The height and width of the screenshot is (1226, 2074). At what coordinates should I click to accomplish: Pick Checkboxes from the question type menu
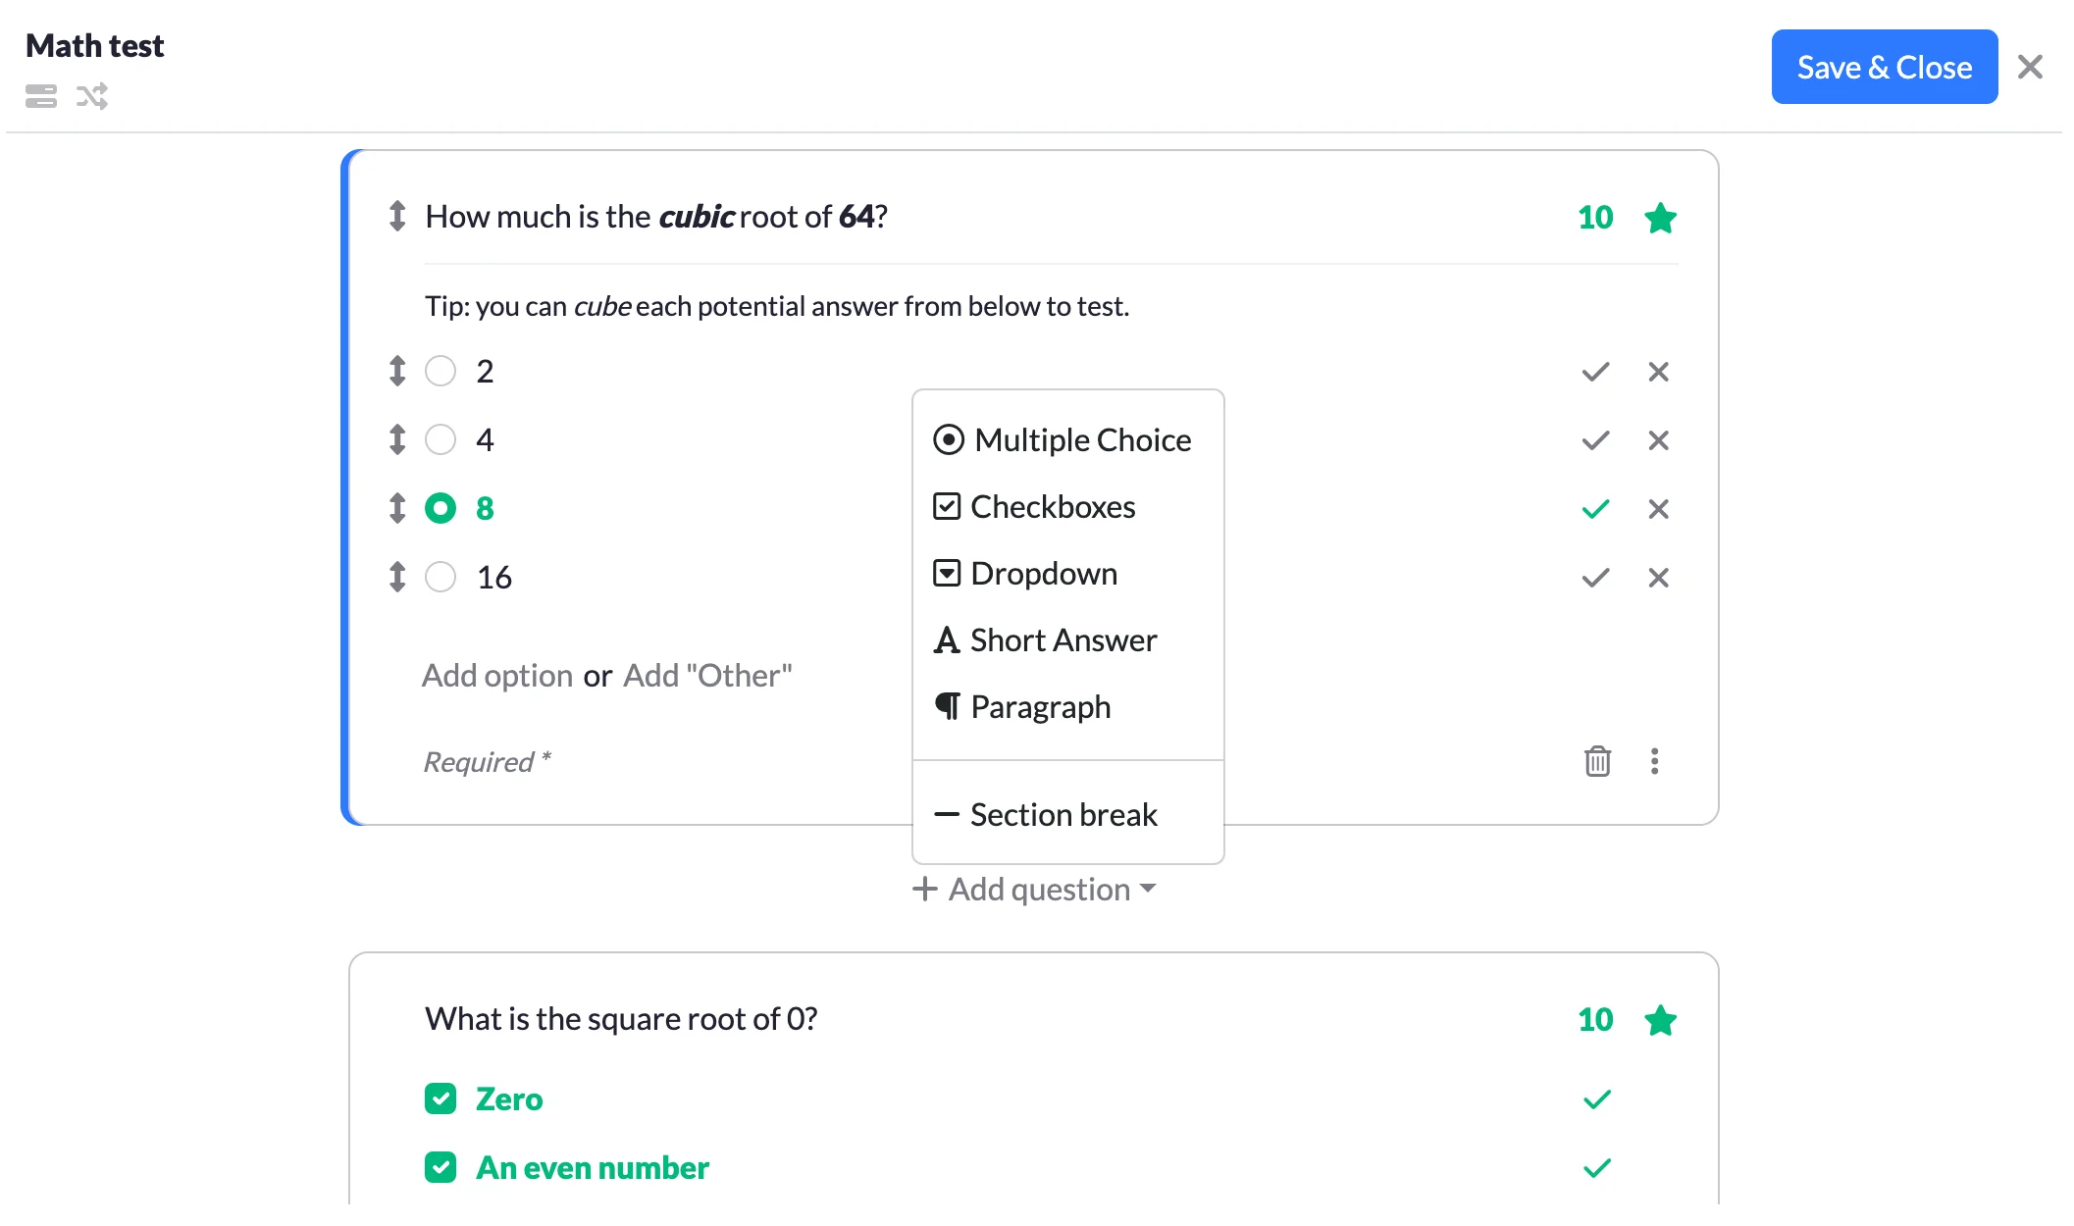point(1052,507)
